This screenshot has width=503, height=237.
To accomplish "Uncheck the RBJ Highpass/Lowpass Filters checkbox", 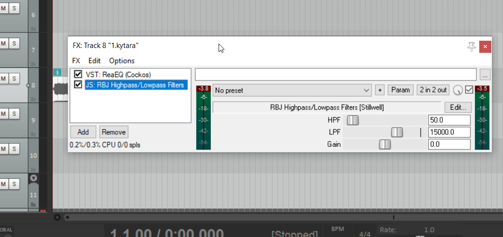I will [78, 85].
